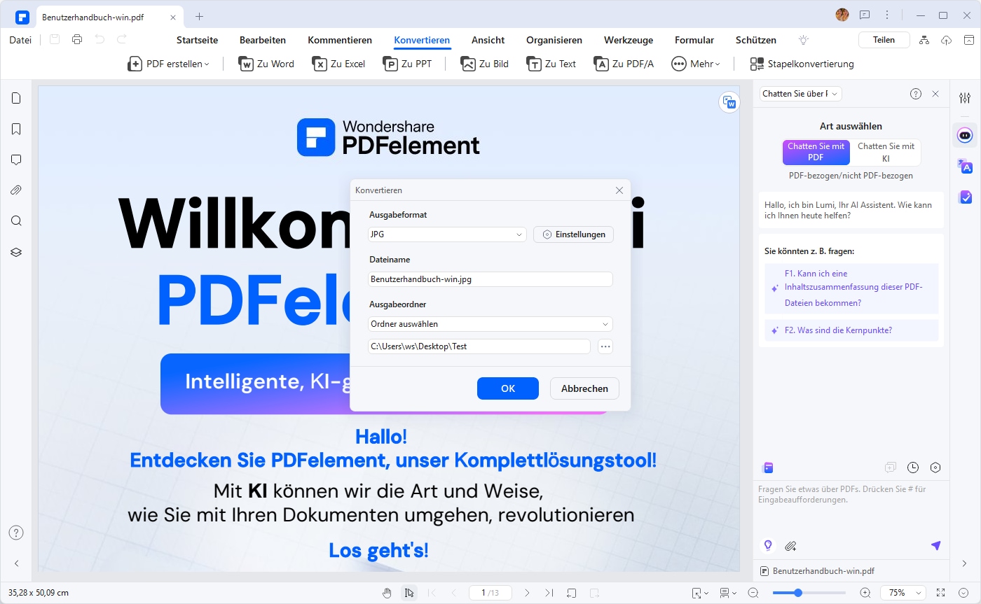The image size is (981, 604).
Task: Click suggestion F1 about Inhaltszusammenfassung
Action: [851, 288]
